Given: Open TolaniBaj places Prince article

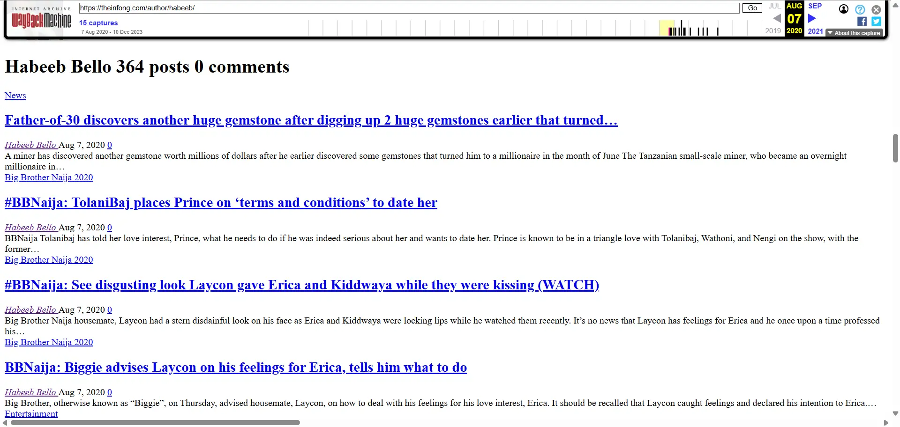Looking at the screenshot, I should click(x=221, y=203).
